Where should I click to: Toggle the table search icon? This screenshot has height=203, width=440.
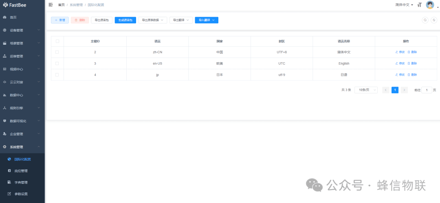(425, 20)
